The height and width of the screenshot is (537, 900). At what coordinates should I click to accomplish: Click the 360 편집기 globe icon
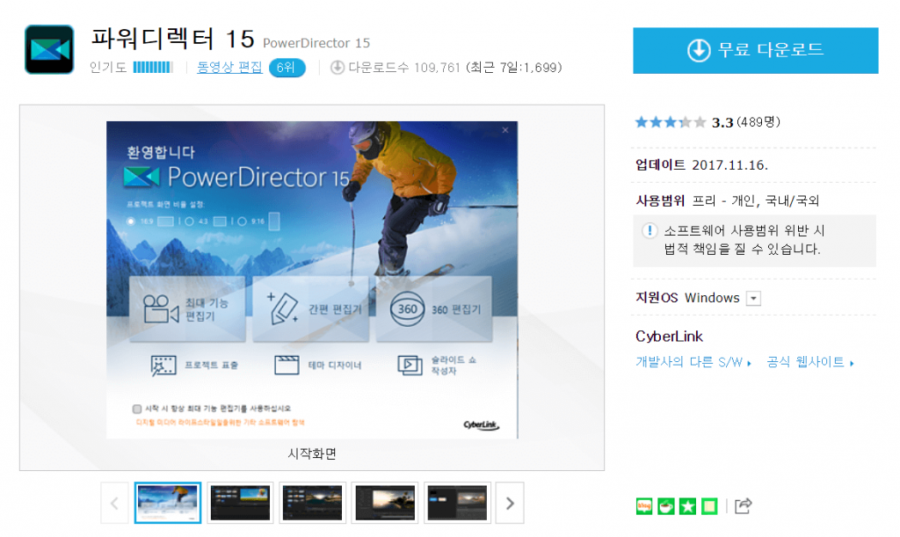pyautogui.click(x=407, y=309)
